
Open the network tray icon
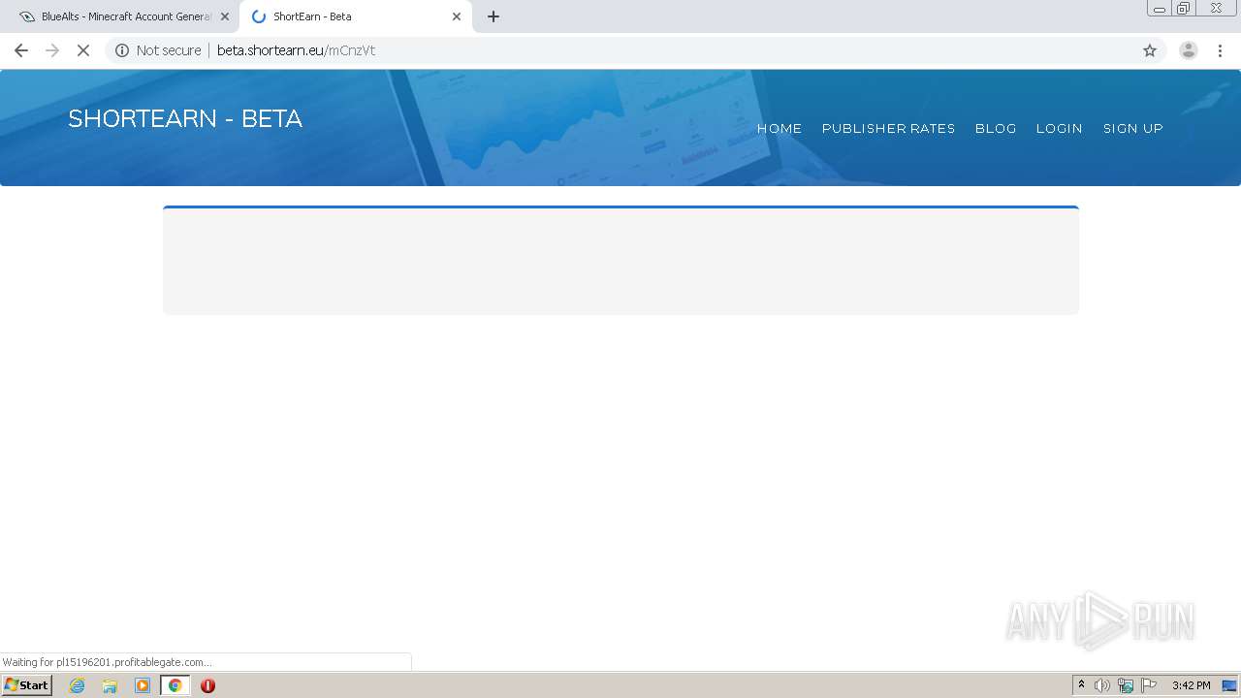tap(1126, 685)
